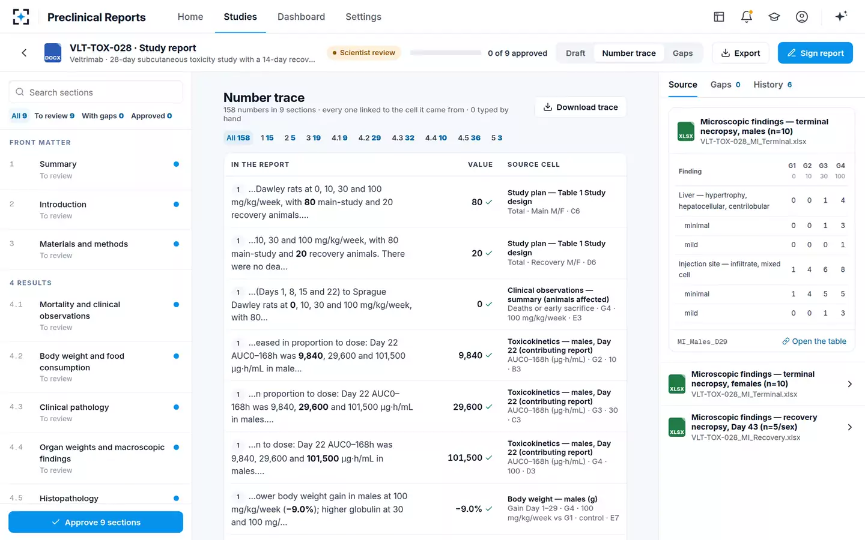
Task: Open Mortality and clinical observations section
Action: click(96, 316)
